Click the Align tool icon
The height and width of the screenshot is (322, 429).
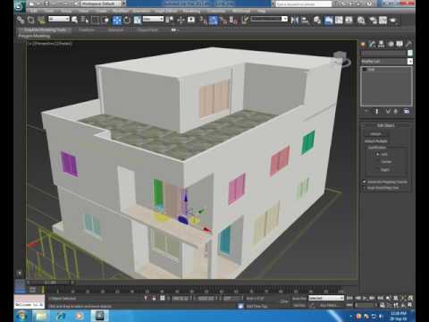[x=305, y=20]
